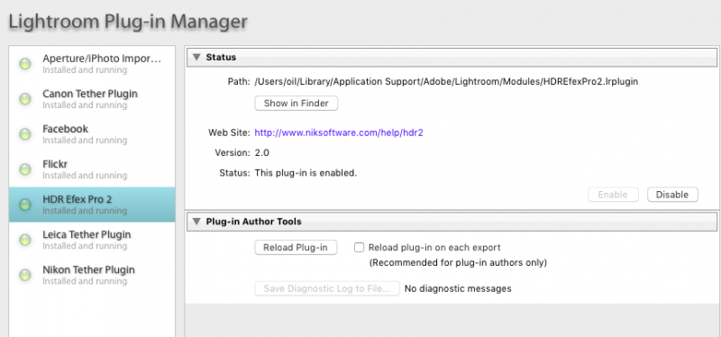Collapse the Status section triangle
This screenshot has width=721, height=337.
point(196,58)
